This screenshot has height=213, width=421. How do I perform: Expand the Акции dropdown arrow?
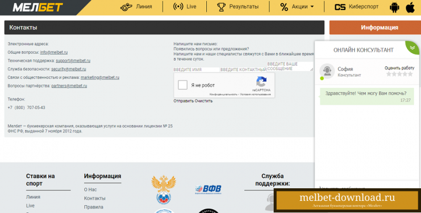pyautogui.click(x=312, y=7)
